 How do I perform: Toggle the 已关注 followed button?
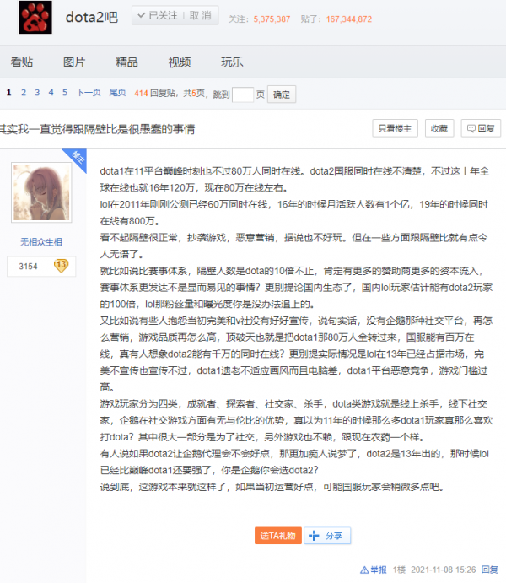point(158,16)
